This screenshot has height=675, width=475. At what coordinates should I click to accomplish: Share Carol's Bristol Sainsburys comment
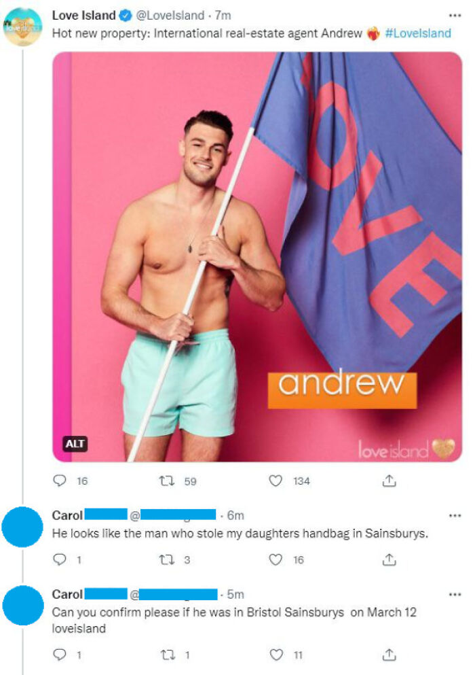(389, 655)
